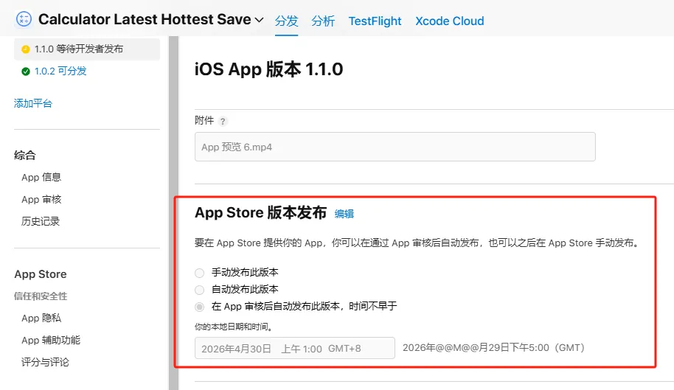Image resolution: width=674 pixels, height=390 pixels.
Task: Open the Xcode Cloud tab
Action: 450,21
